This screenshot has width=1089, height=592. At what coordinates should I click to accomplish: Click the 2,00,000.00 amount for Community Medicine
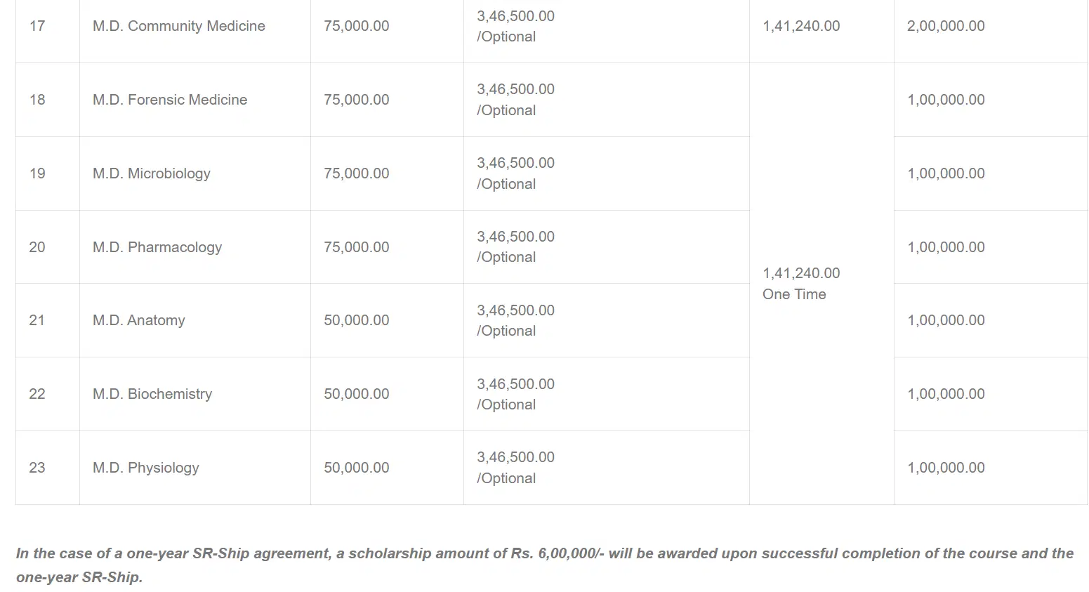[945, 26]
